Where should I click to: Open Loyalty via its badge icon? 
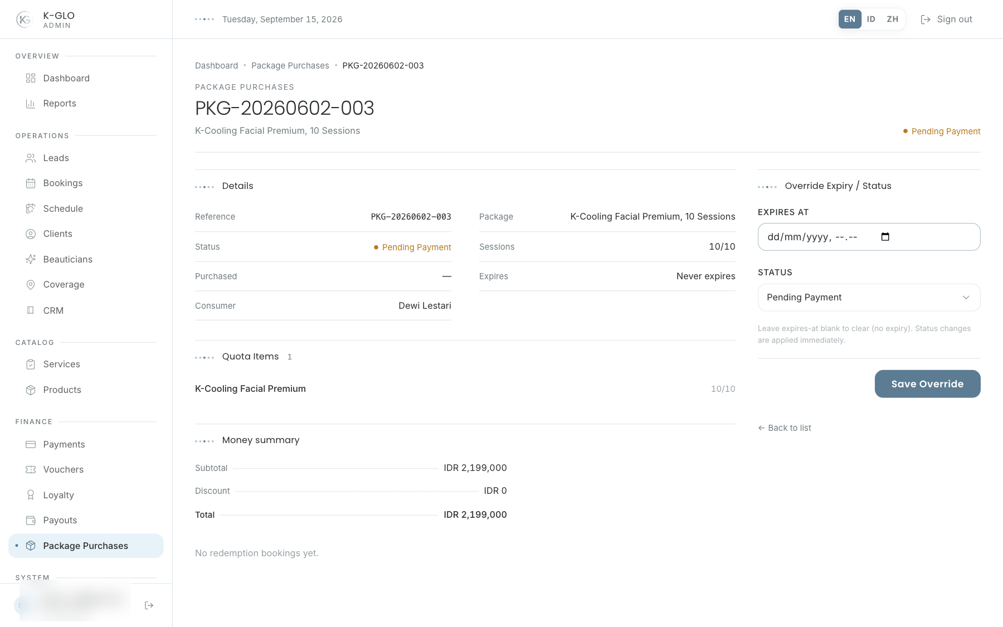tap(31, 495)
